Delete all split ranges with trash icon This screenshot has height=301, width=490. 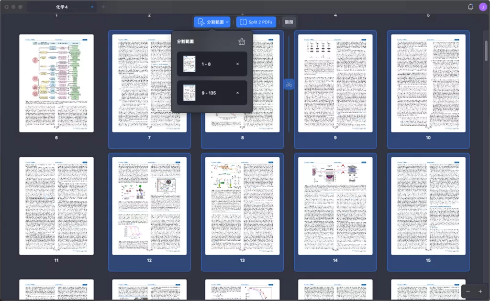click(x=242, y=42)
